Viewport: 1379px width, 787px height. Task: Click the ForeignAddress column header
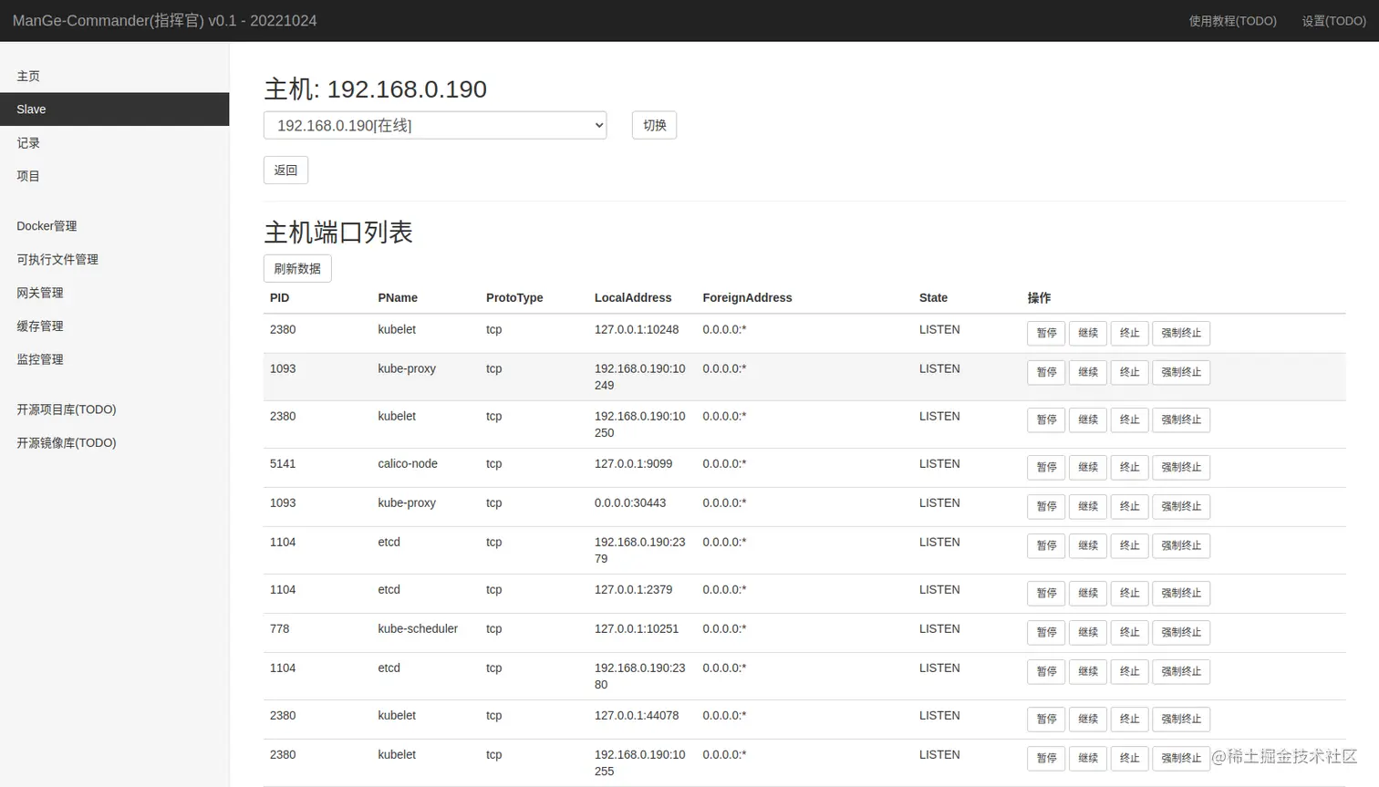point(747,298)
